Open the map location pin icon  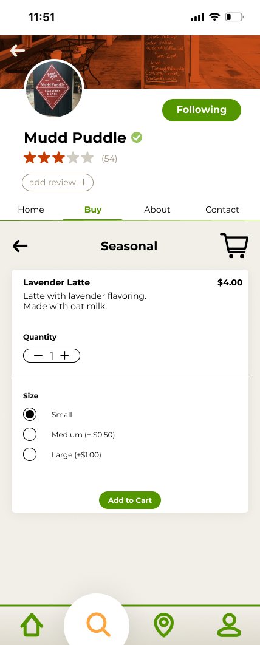164,626
